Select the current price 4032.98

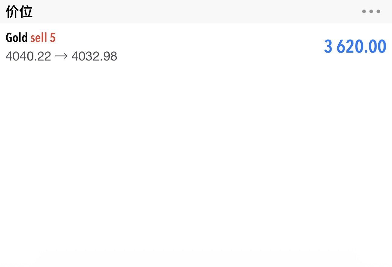click(x=94, y=56)
